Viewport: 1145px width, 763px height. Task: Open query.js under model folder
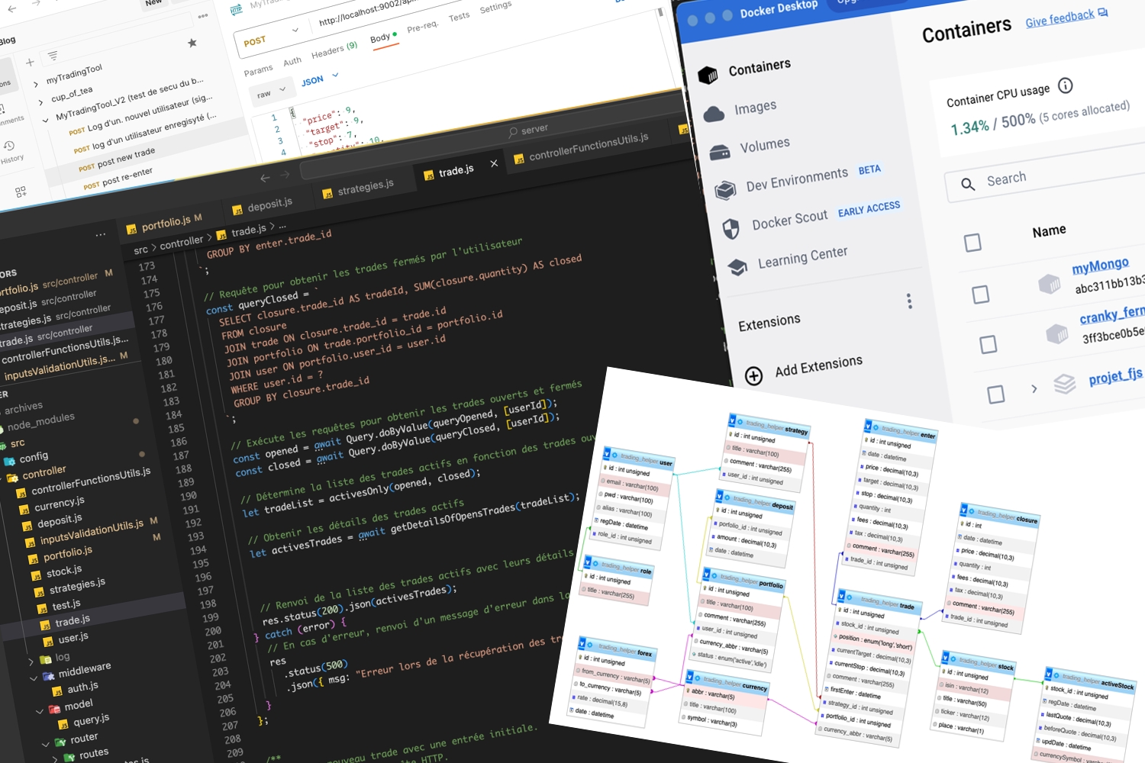(85, 720)
